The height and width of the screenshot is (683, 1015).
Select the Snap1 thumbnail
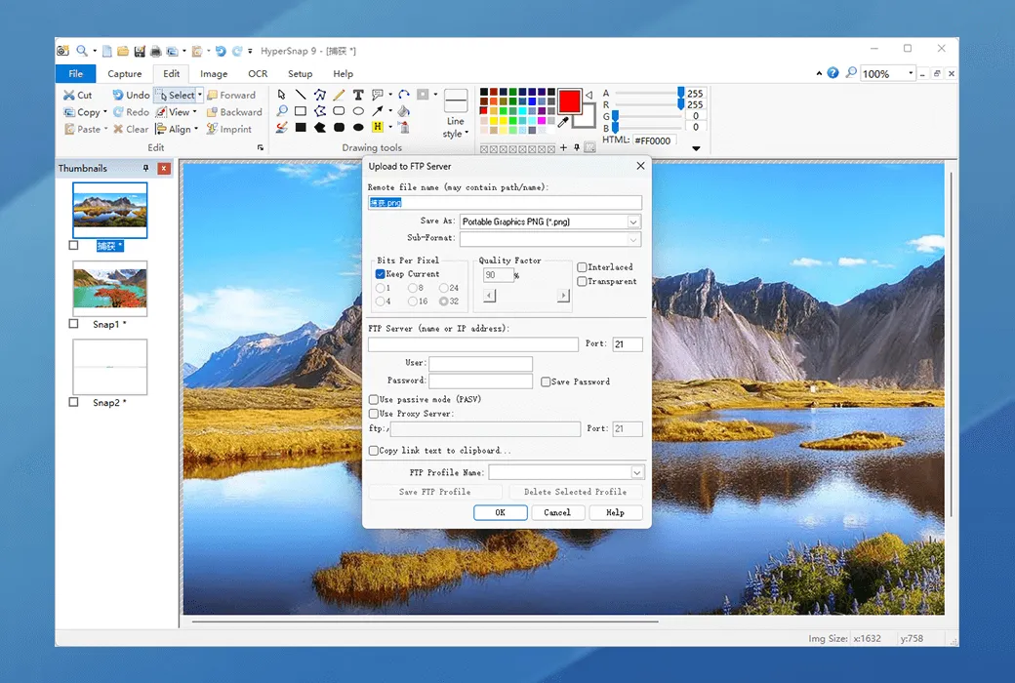(x=109, y=289)
